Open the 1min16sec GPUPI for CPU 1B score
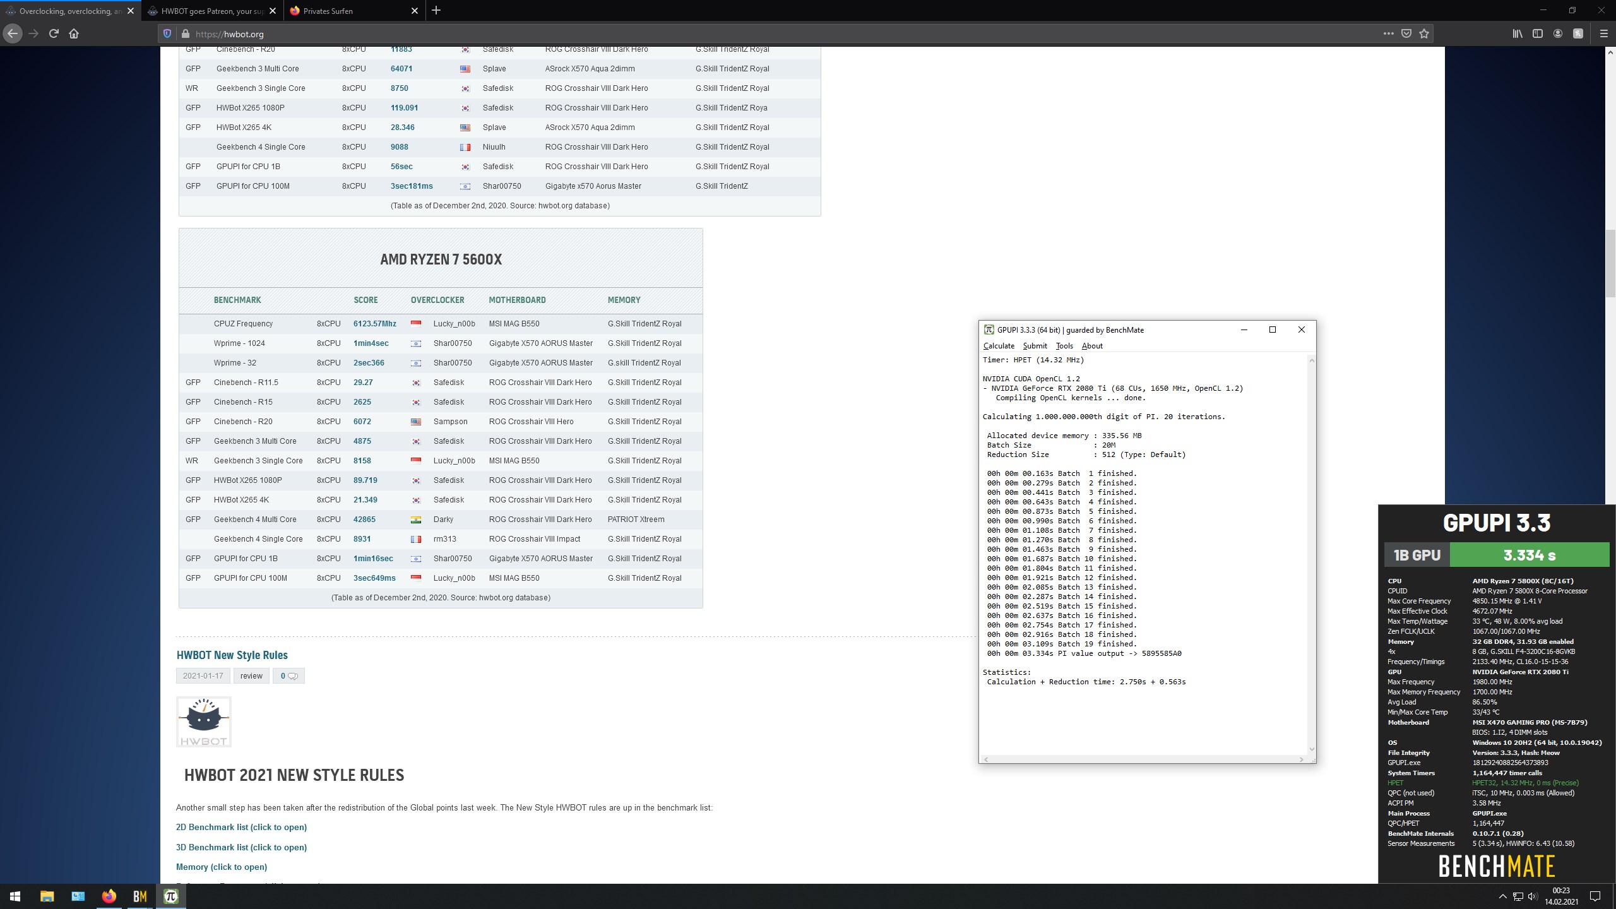 373,559
